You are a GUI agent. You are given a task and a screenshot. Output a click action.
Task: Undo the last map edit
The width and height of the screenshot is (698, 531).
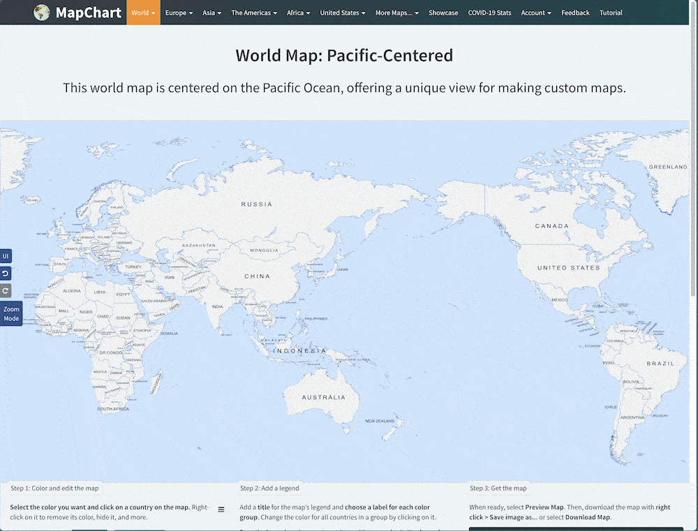5,273
